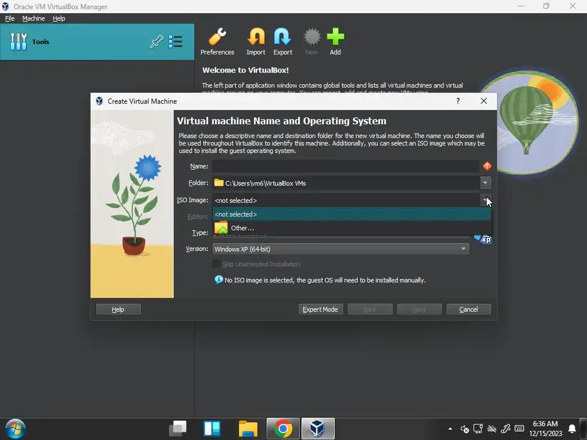Click into the Name text field
The width and height of the screenshot is (587, 440).
[x=346, y=166]
